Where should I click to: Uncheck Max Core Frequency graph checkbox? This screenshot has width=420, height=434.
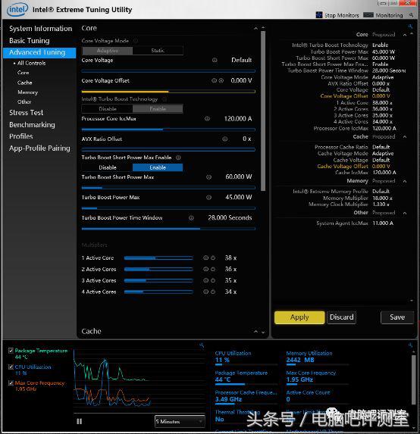coord(11,383)
